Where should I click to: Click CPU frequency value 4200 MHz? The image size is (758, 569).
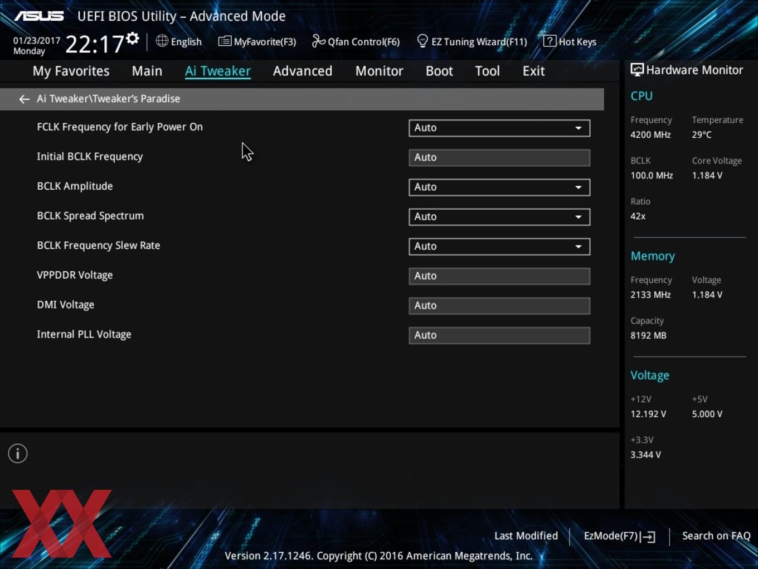[650, 134]
